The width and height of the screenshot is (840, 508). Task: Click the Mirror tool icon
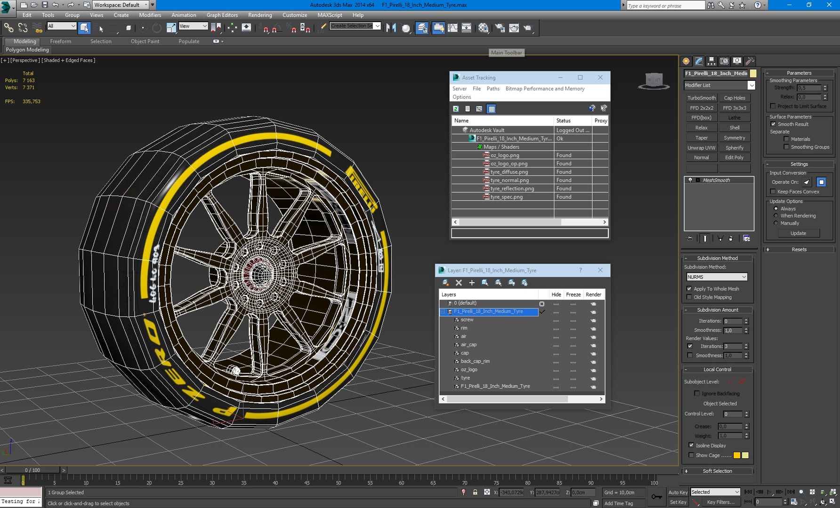[391, 28]
